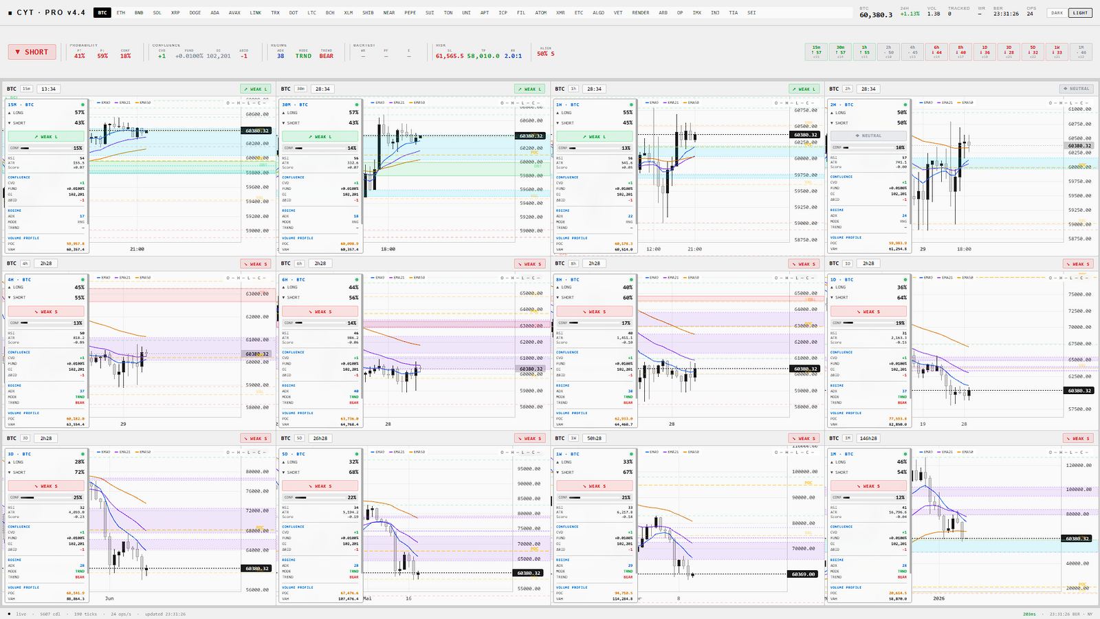Click WEAK S badge in 1D chart header
Image resolution: width=1100 pixels, height=619 pixels.
pos(1079,263)
